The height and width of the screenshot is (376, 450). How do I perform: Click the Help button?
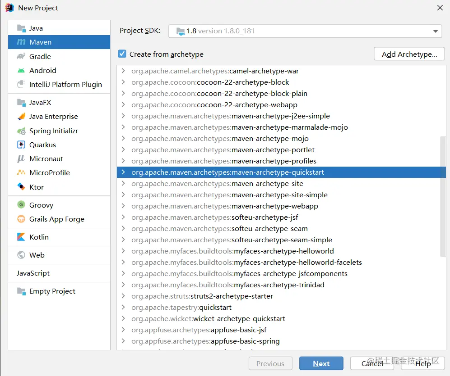(423, 363)
